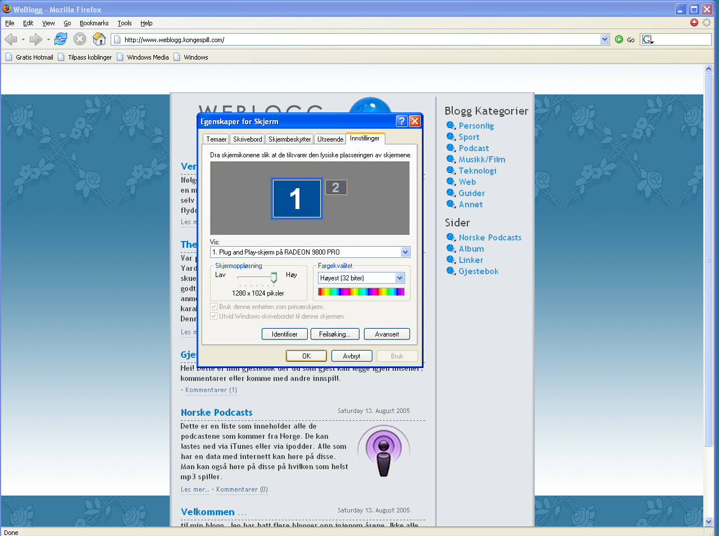Open the Vis display selection dropdown

[405, 252]
